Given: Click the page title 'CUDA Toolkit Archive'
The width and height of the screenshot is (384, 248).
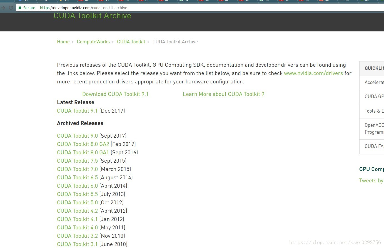Looking at the screenshot, I should click(x=92, y=16).
